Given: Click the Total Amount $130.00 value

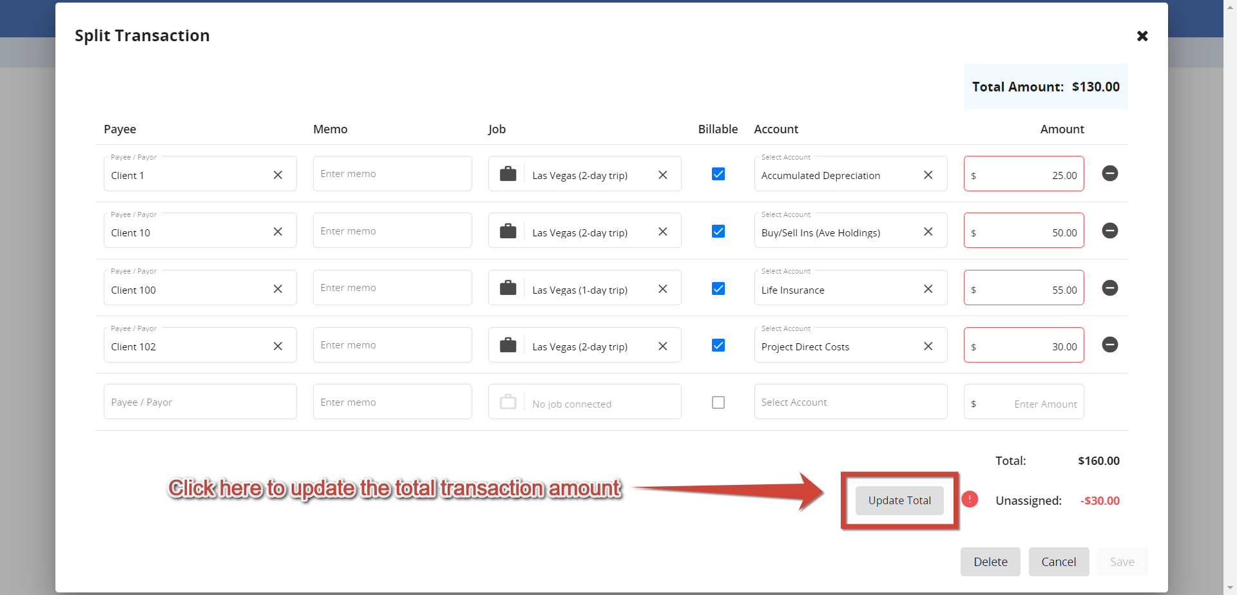Looking at the screenshot, I should 1095,87.
